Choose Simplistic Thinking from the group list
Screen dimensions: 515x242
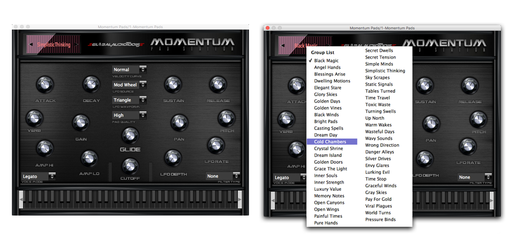[385, 71]
